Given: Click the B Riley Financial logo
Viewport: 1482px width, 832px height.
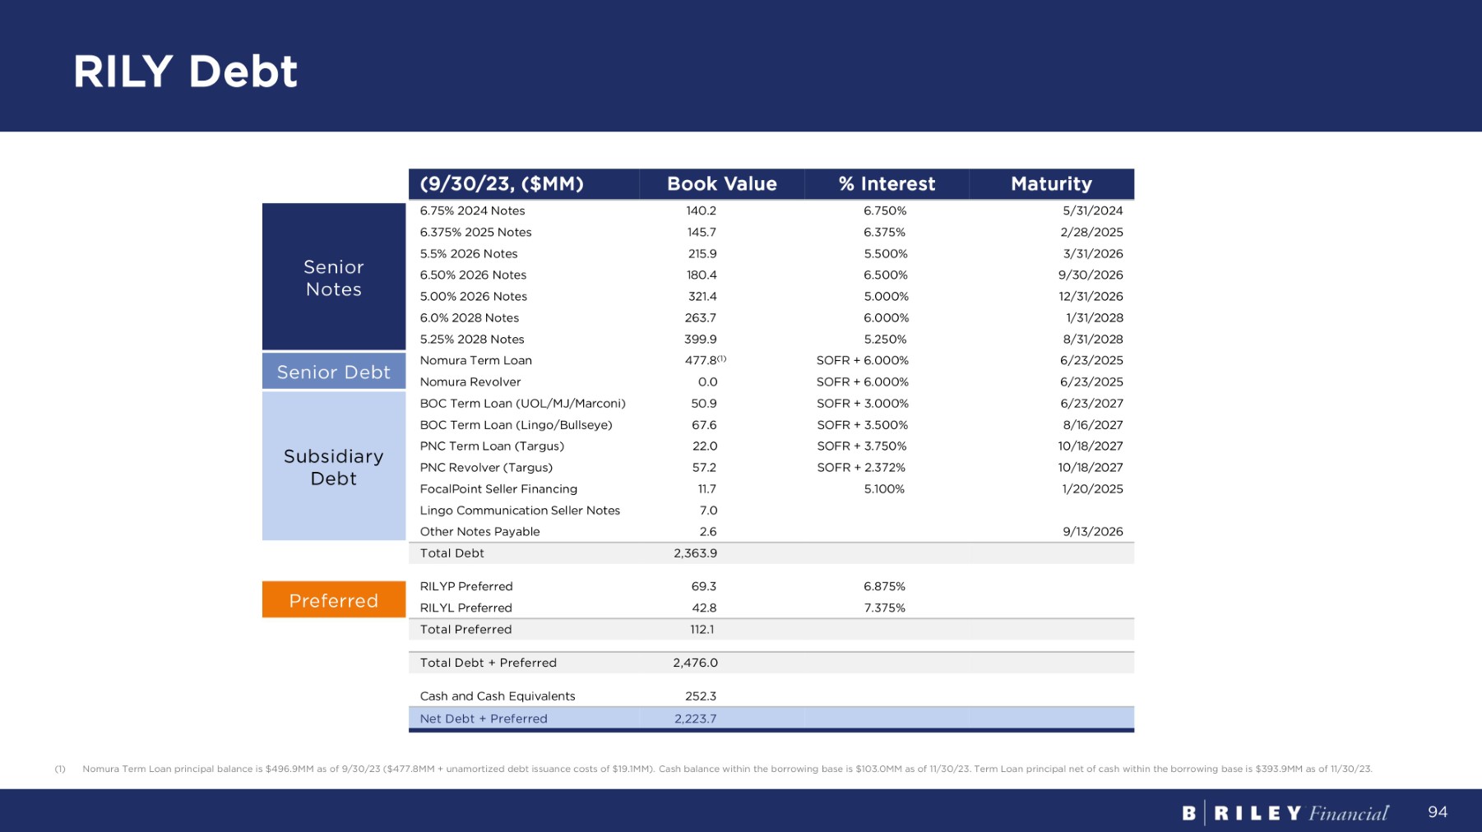Looking at the screenshot, I should (x=1285, y=813).
